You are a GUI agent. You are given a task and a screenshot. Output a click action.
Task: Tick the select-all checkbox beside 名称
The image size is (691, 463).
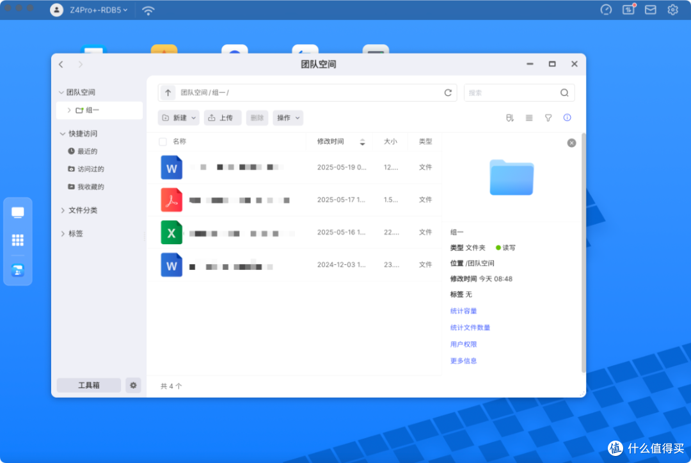163,141
